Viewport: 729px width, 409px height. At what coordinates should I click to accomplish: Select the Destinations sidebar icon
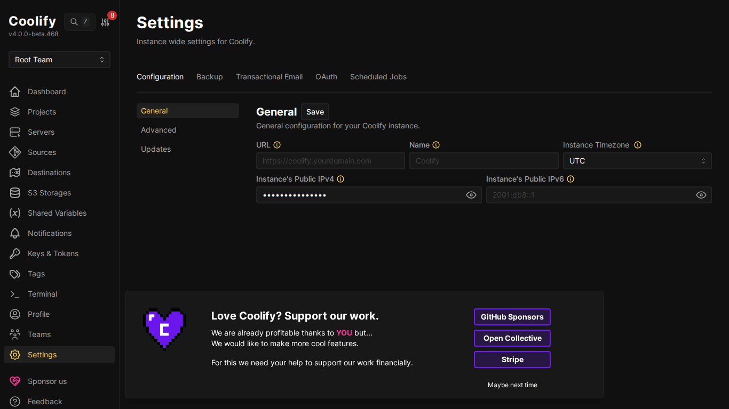pyautogui.click(x=16, y=173)
